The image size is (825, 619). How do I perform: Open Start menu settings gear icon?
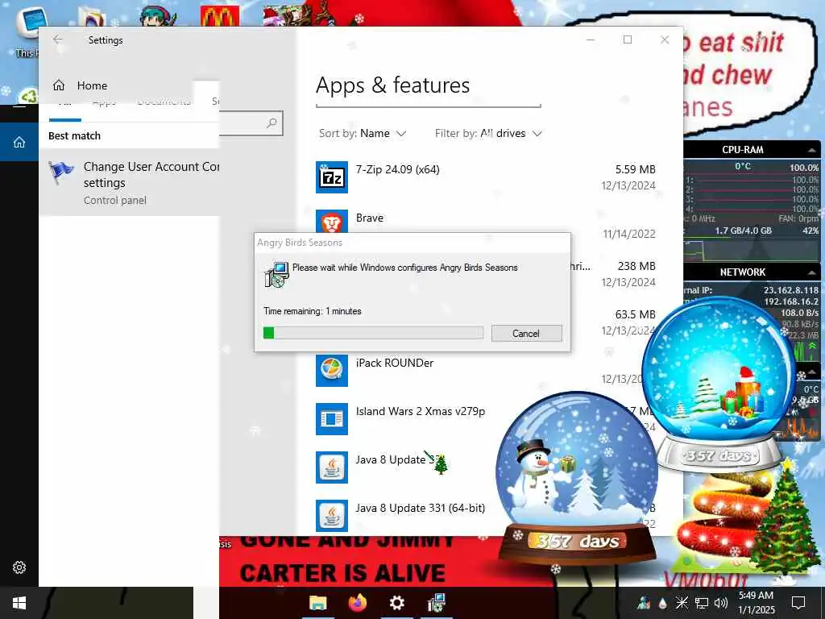click(x=19, y=567)
